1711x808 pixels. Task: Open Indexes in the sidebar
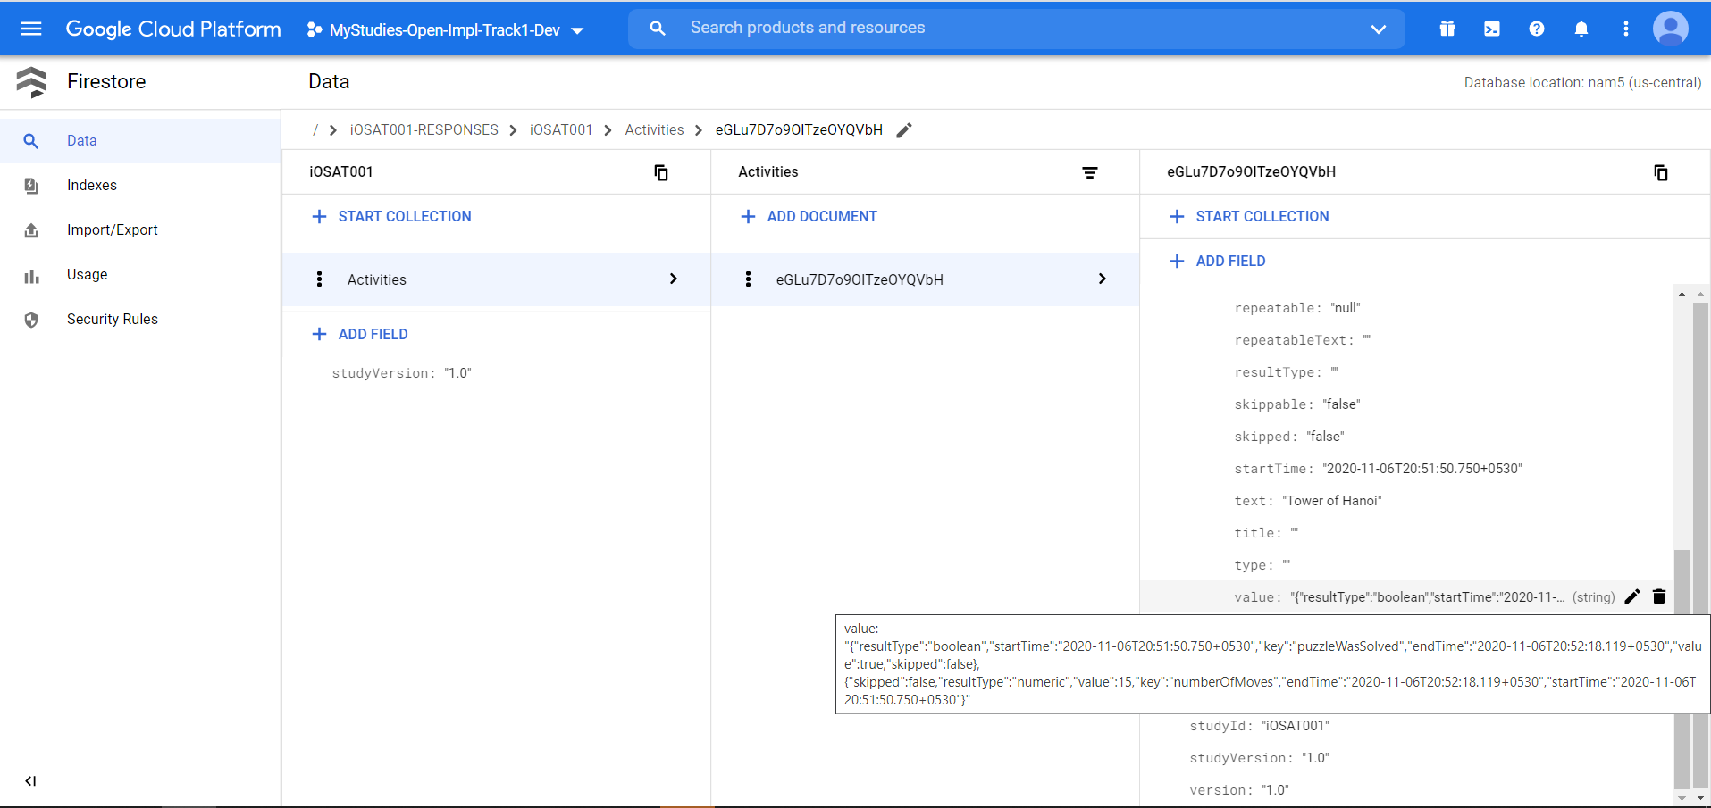pos(140,186)
